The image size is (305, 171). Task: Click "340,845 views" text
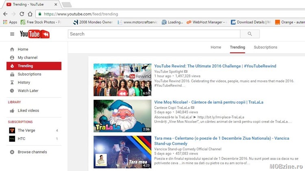187,112
